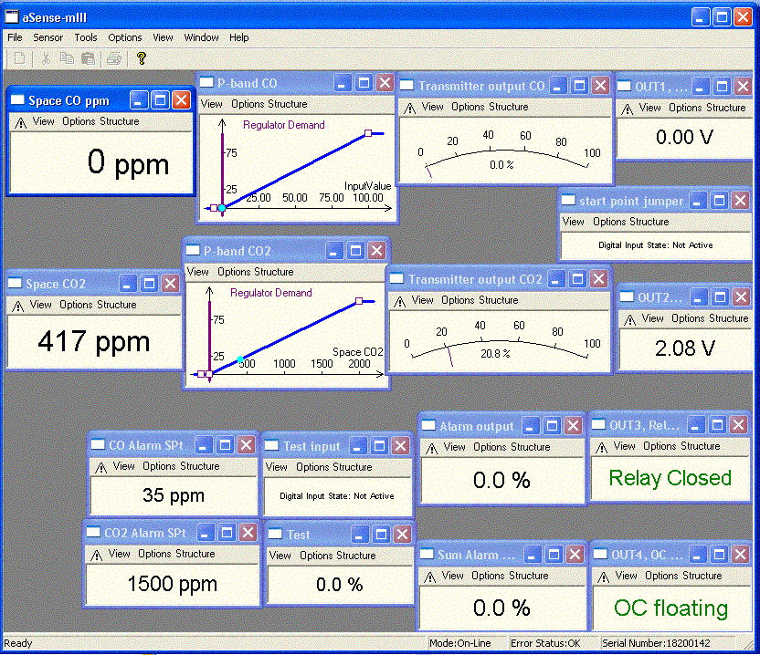The width and height of the screenshot is (760, 655).
Task: Open the Help menu
Action: click(x=238, y=37)
